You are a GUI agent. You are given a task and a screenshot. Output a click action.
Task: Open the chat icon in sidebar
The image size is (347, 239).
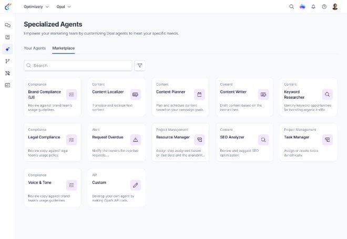pos(7,25)
